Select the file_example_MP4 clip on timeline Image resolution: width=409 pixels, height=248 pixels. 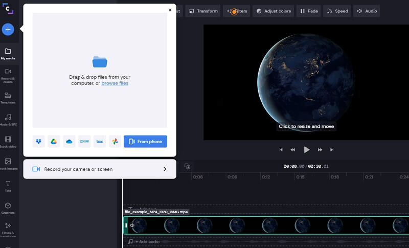pos(266,226)
